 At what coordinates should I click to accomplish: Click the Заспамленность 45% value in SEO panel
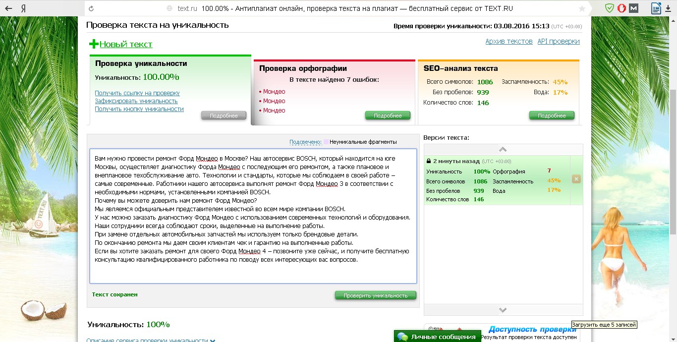(560, 82)
